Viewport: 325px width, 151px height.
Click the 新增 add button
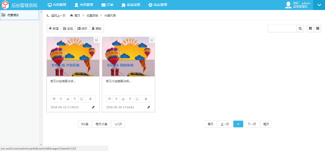(54, 28)
